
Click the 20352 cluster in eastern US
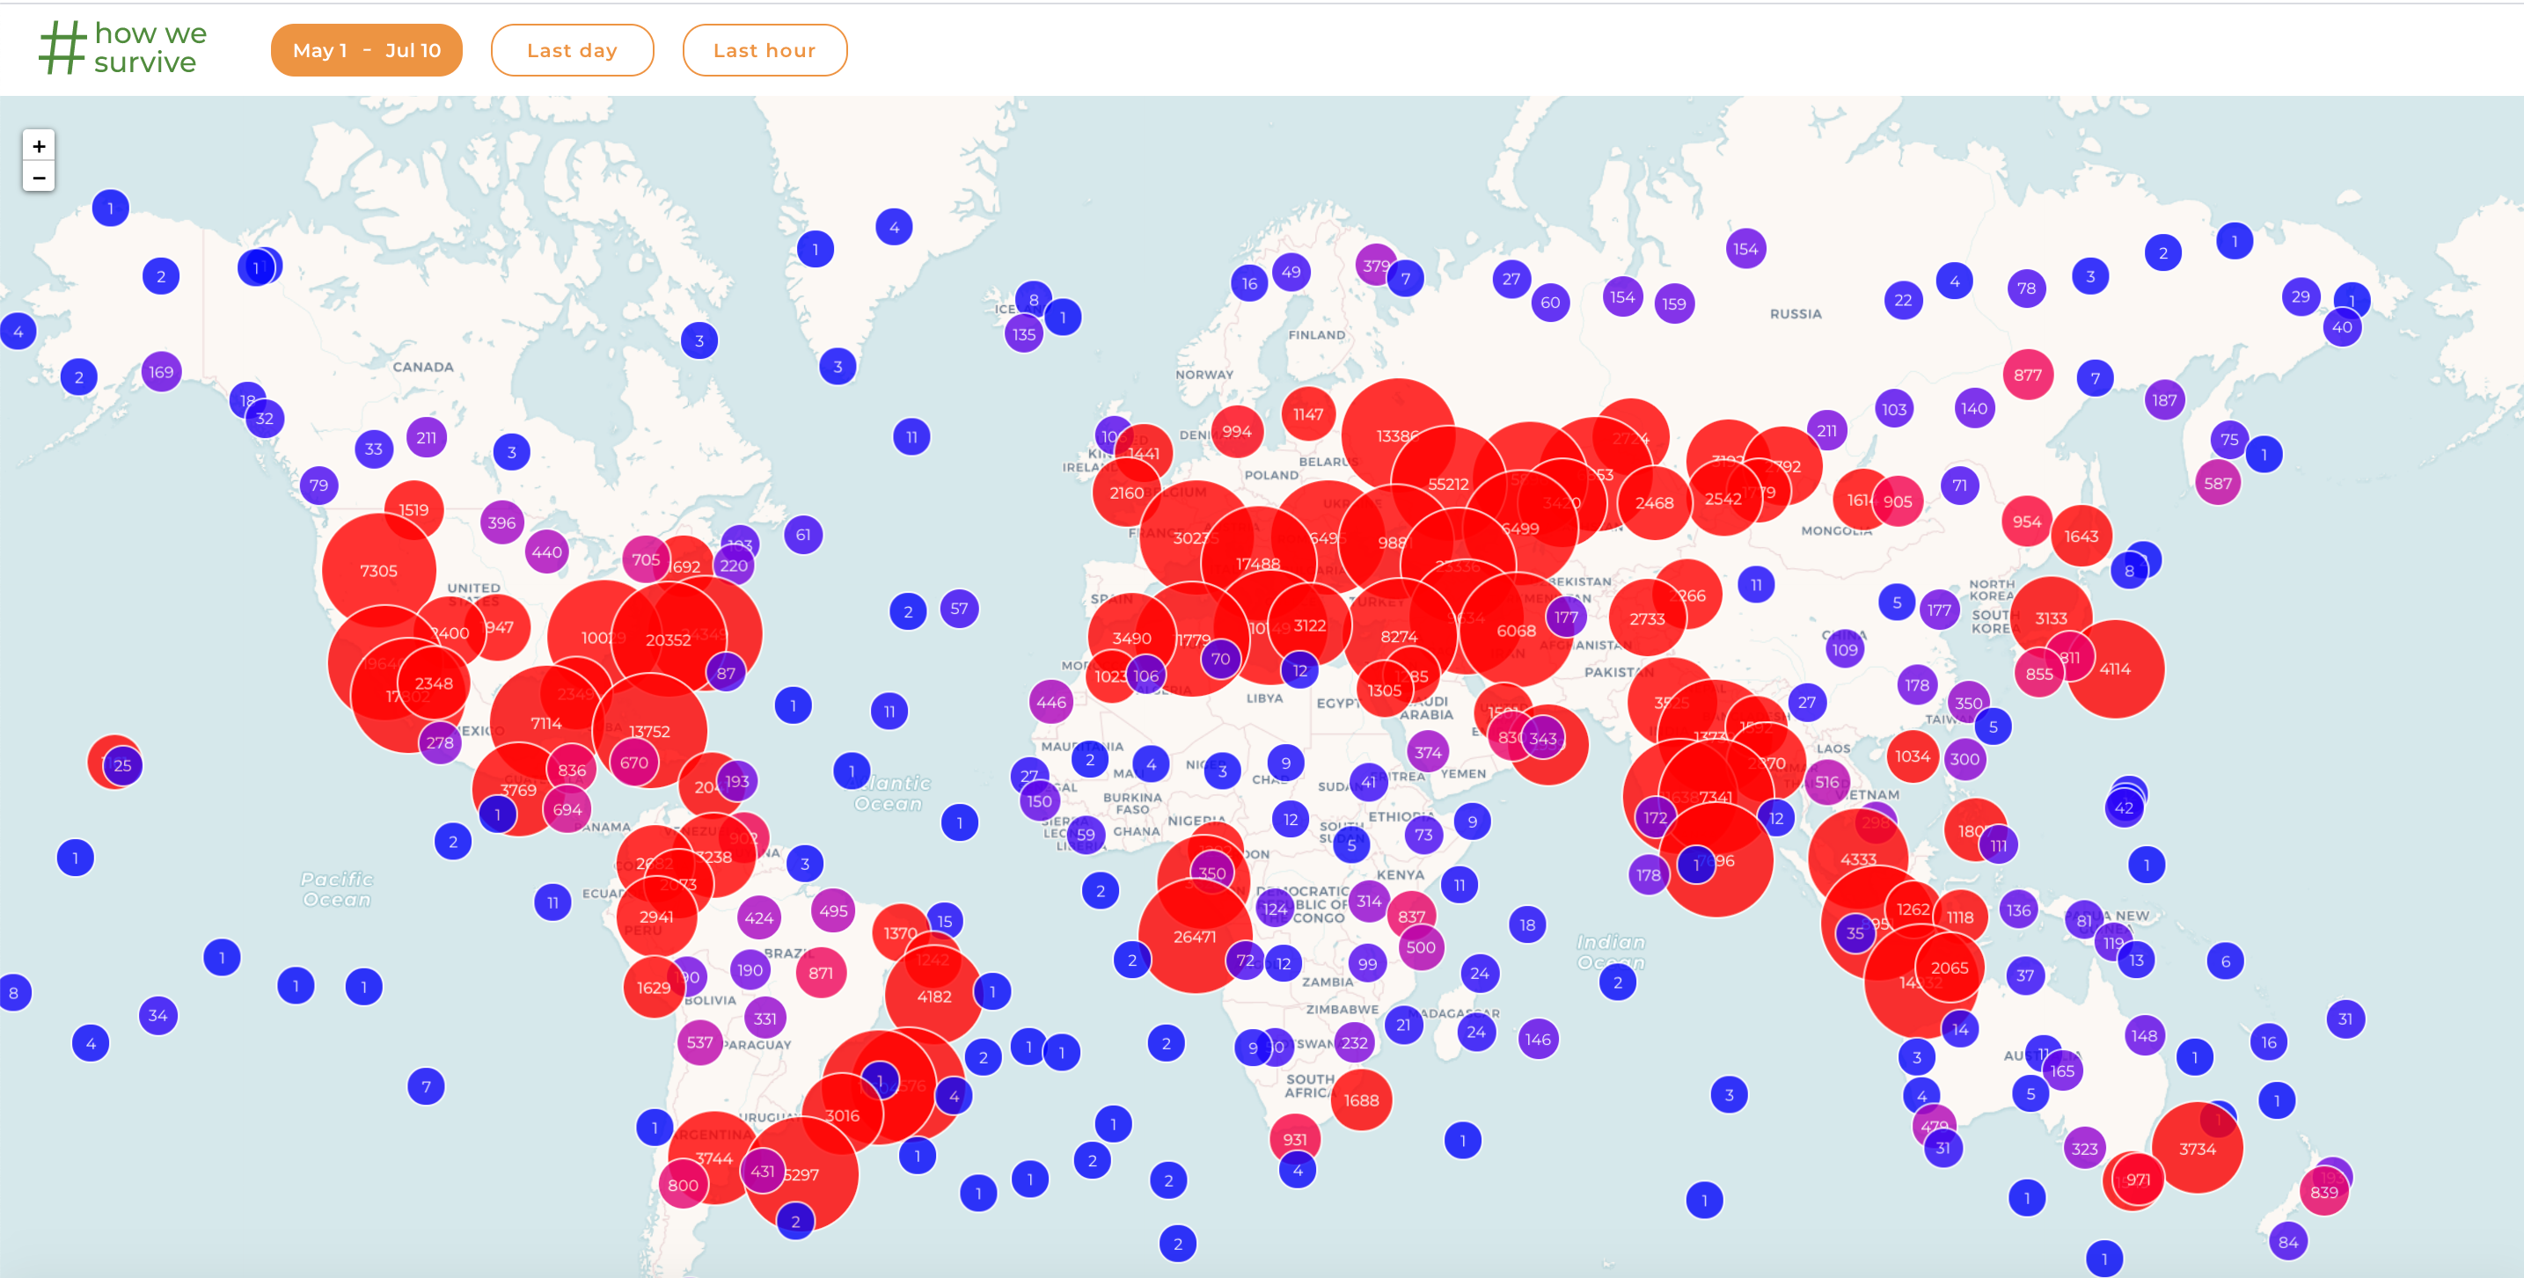[669, 639]
